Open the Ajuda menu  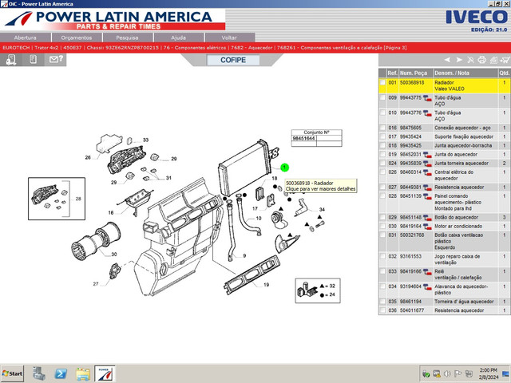pyautogui.click(x=179, y=38)
